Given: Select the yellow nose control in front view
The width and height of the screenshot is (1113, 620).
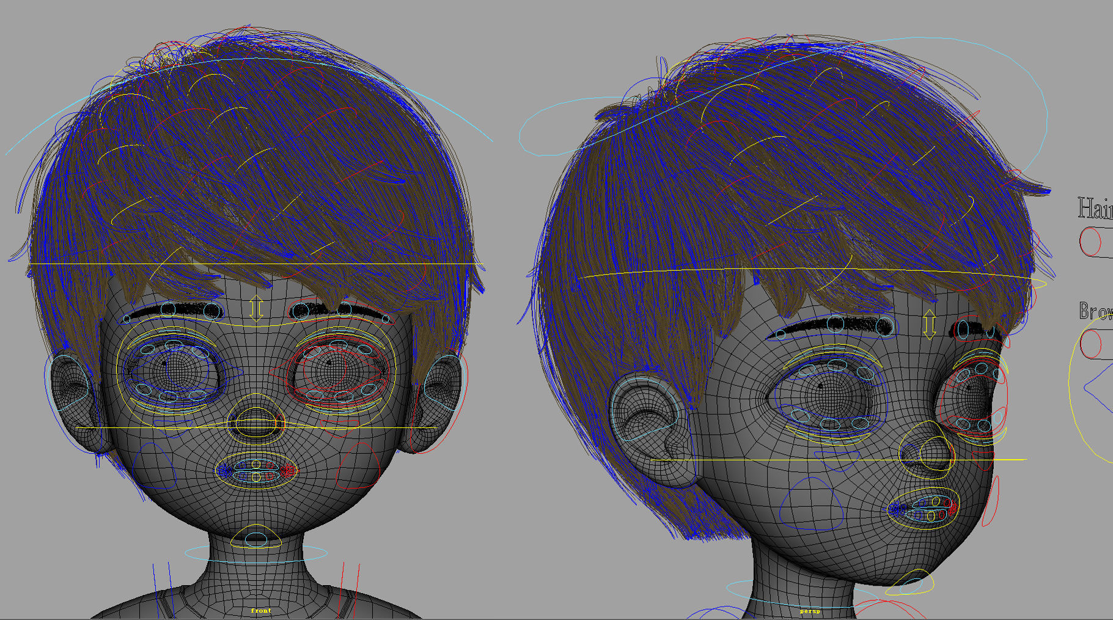Looking at the screenshot, I should (256, 418).
